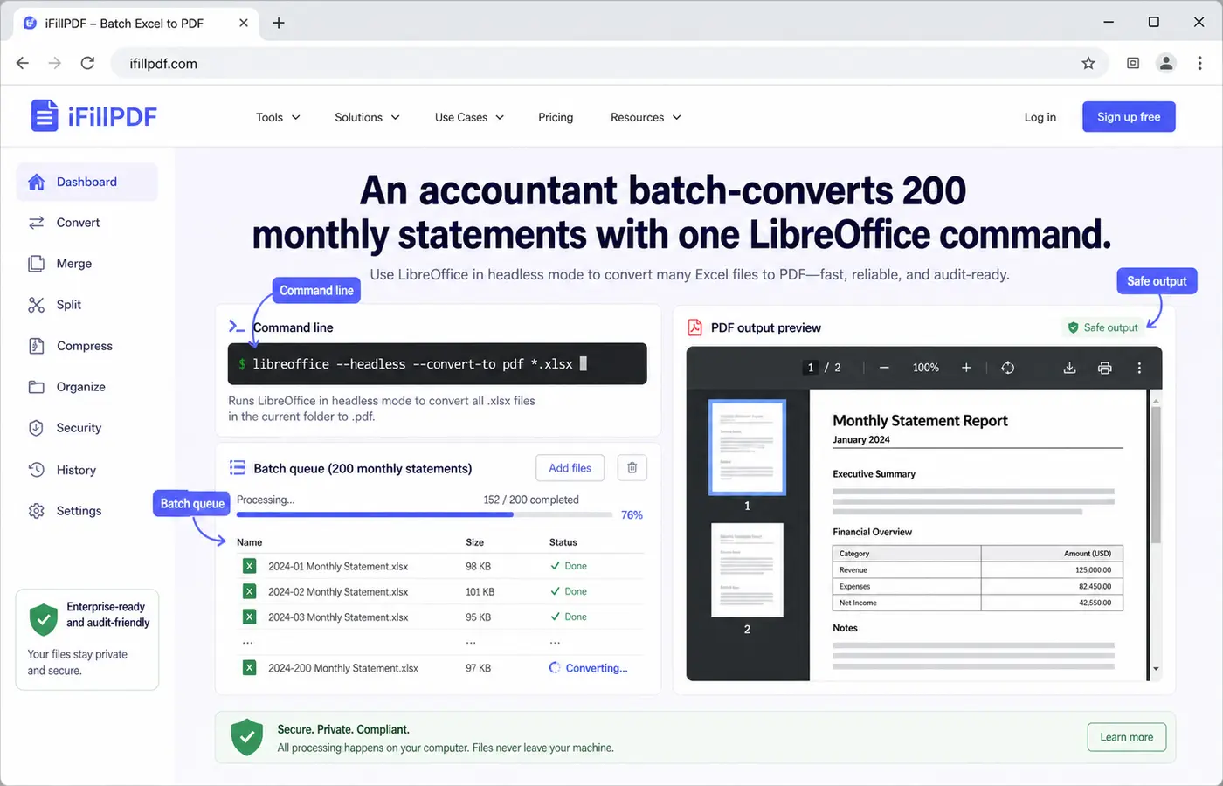
Task: Click the Log in link
Action: [1040, 117]
